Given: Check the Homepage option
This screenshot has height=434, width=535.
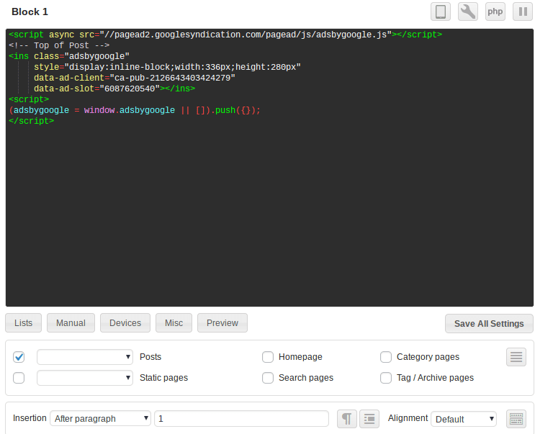Looking at the screenshot, I should pyautogui.click(x=268, y=357).
